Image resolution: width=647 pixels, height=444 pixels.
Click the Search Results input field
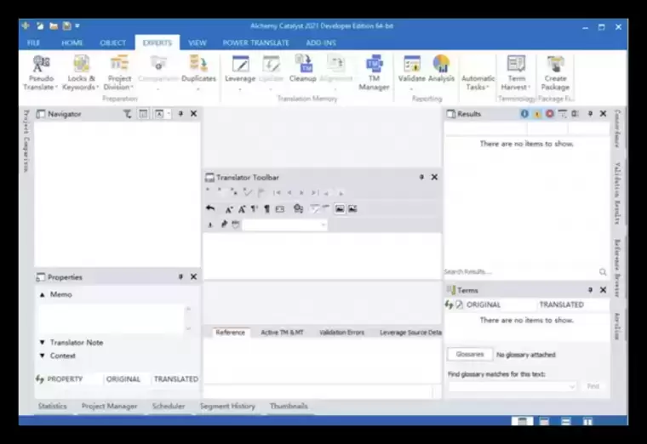(x=518, y=272)
